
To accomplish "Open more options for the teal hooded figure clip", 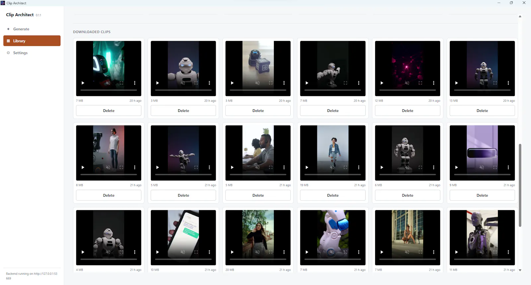I will [x=135, y=83].
